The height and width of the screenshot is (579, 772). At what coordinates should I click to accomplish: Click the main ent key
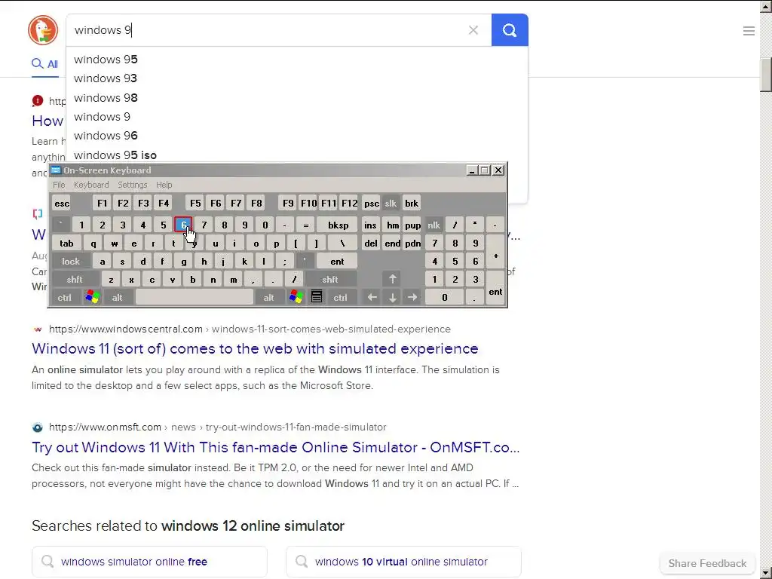pos(337,262)
